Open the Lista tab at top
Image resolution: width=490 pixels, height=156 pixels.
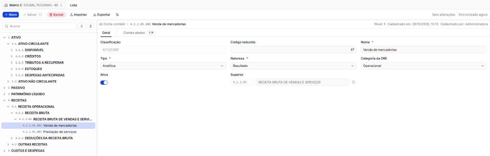click(x=73, y=5)
